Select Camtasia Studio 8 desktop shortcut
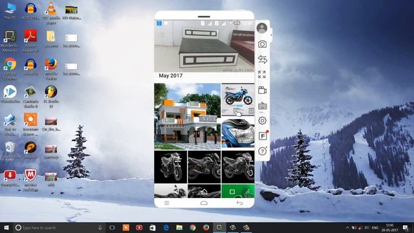The image size is (414, 233). click(x=30, y=96)
